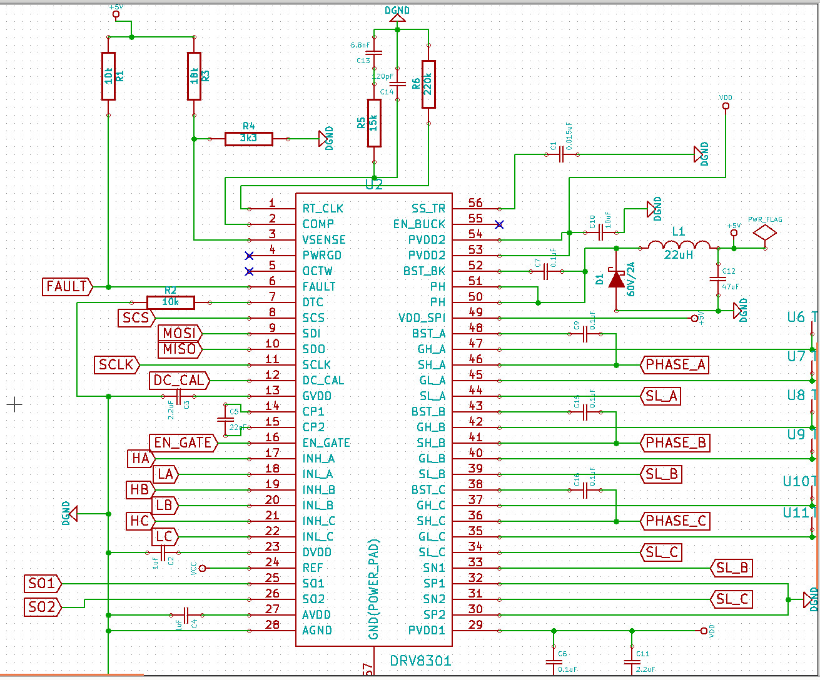Viewport: 820px width, 680px height.
Task: Select the HB net label
Action: click(x=140, y=490)
